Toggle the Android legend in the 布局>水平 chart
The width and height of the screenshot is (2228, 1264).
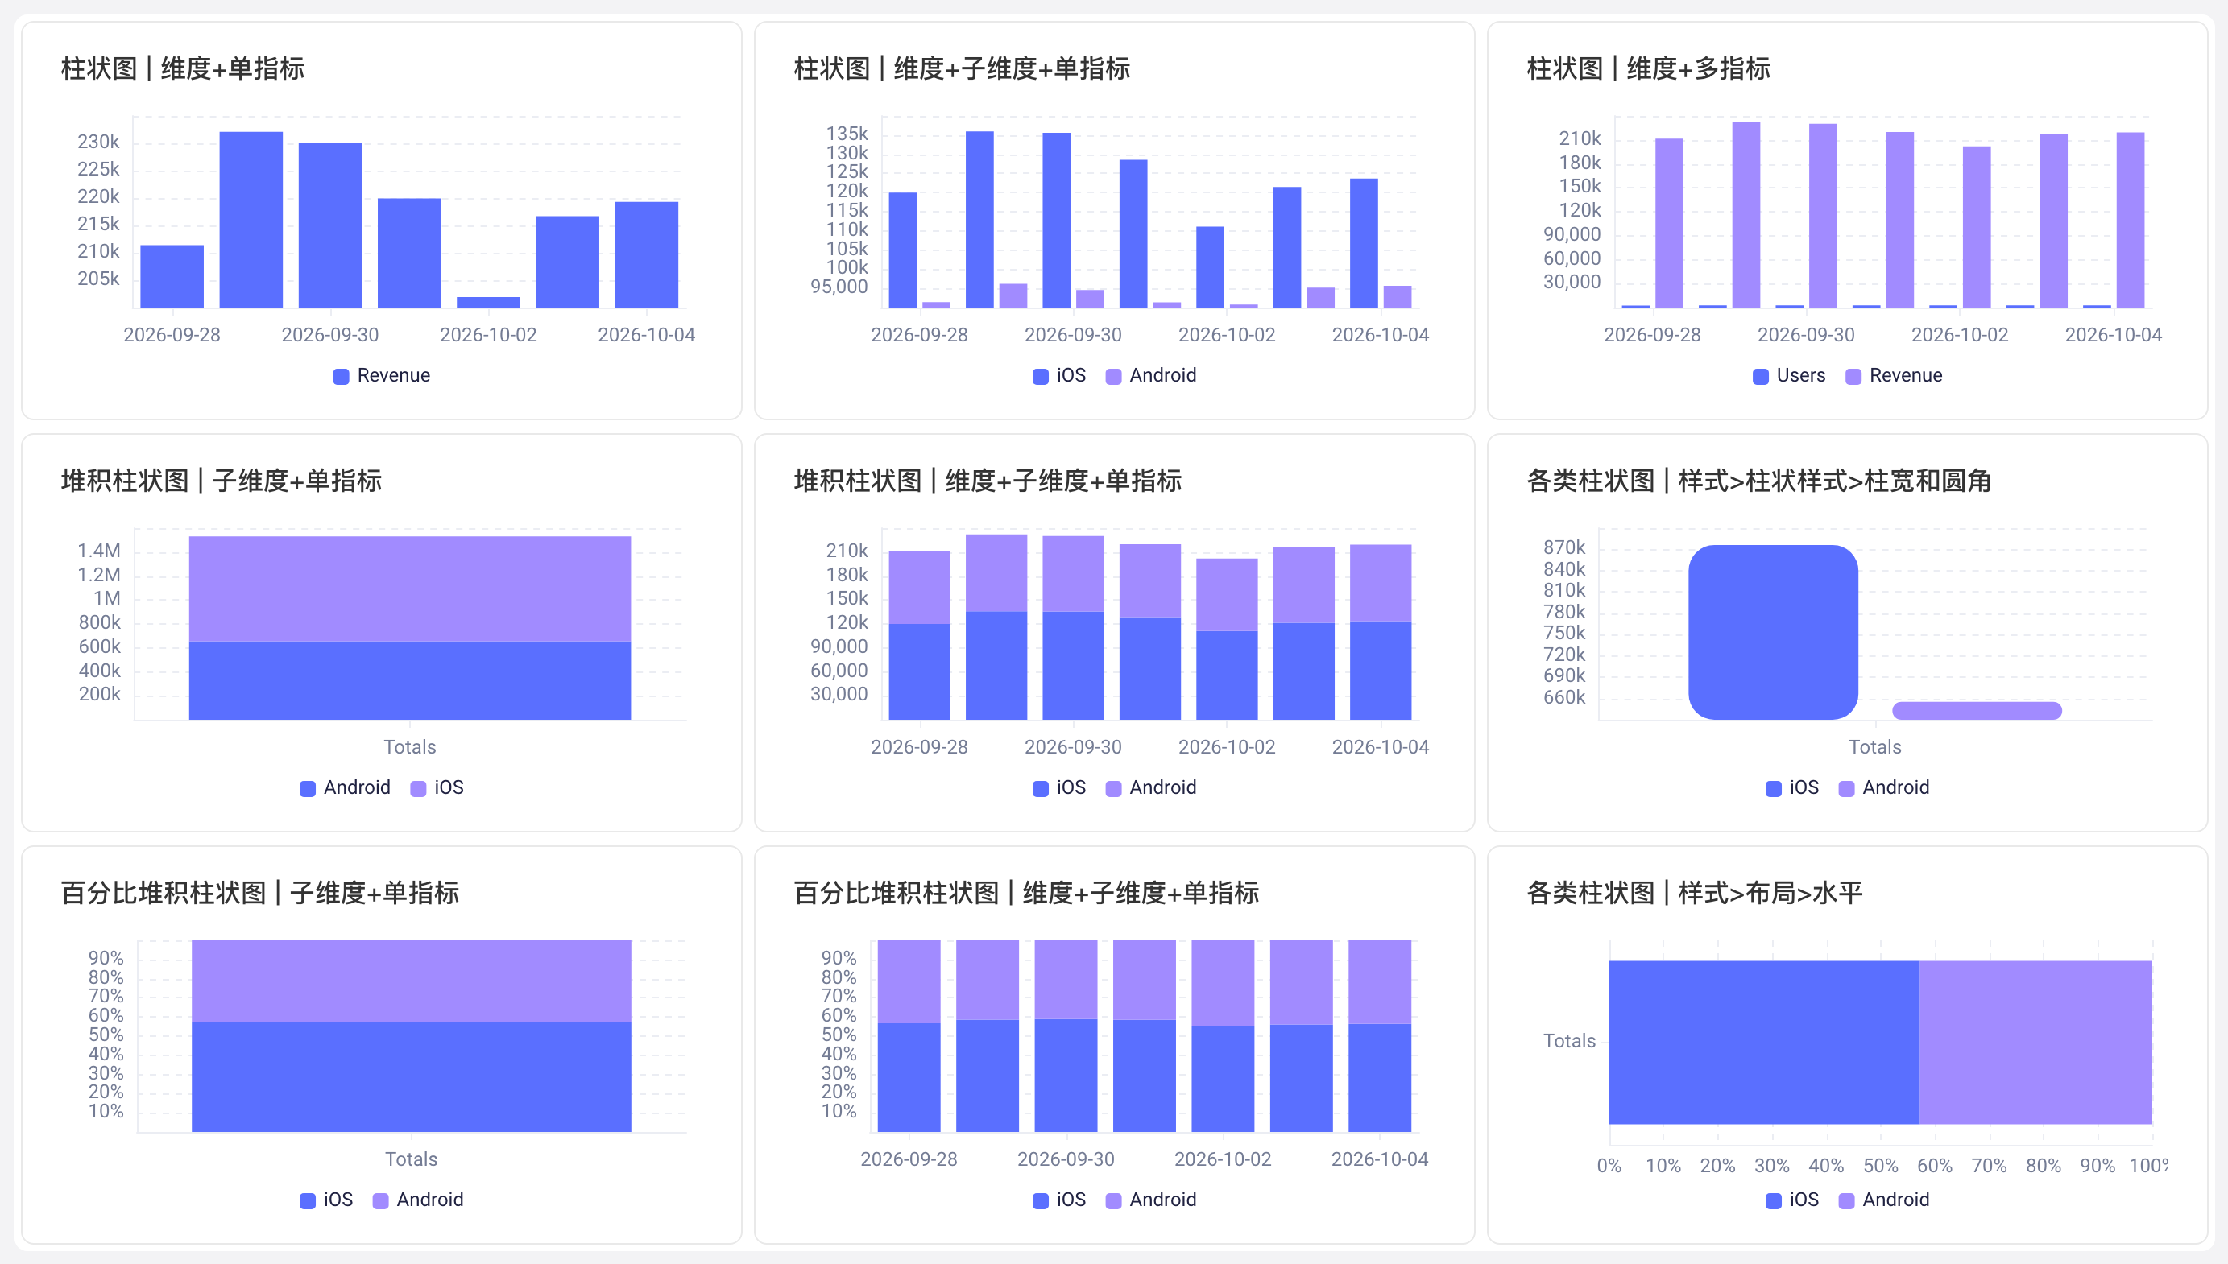[x=1884, y=1200]
